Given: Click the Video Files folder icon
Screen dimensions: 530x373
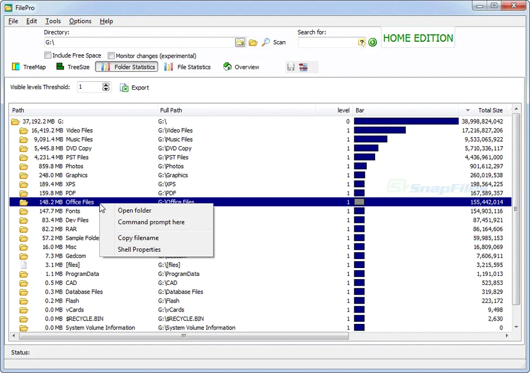Looking at the screenshot, I should (23, 130).
